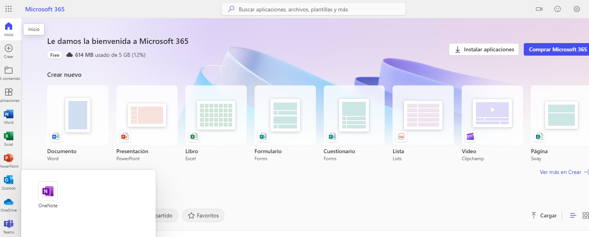Open the settings gear icon
This screenshot has width=589, height=237.
pos(577,9)
